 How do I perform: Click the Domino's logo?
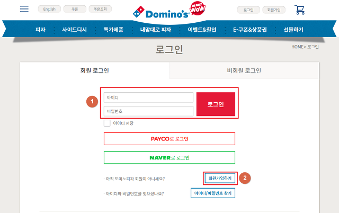click(161, 13)
